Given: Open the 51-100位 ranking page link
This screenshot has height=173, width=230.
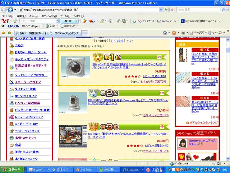Looking at the screenshot, I should coord(117,41).
